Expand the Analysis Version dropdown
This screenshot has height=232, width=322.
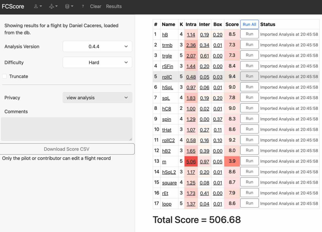pyautogui.click(x=97, y=47)
